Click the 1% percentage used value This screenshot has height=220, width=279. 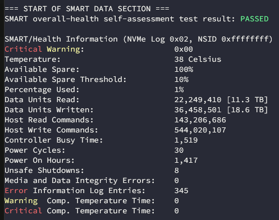pyautogui.click(x=179, y=90)
